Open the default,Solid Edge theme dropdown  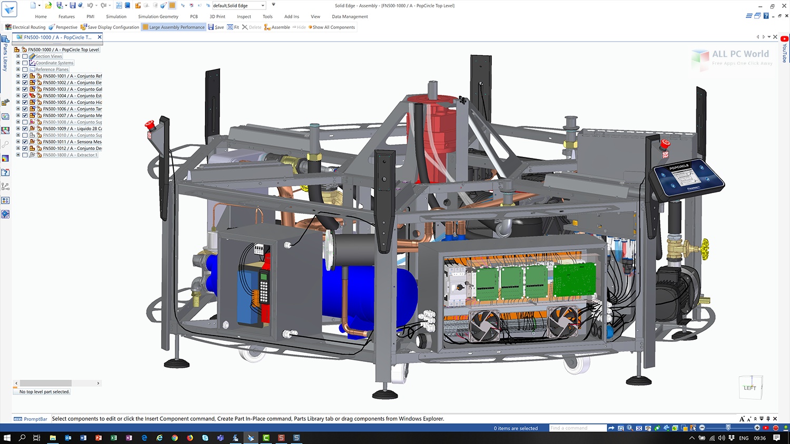point(263,6)
